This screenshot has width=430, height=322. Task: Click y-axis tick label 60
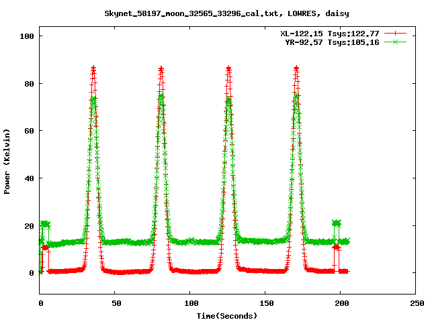29,131
